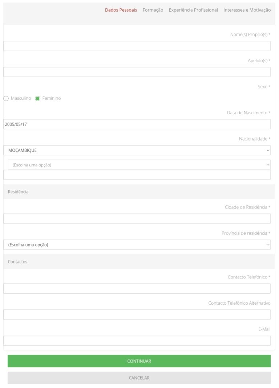Screen dimensions: 279x388
Task: Click the Residência section header
Action: 18,192
